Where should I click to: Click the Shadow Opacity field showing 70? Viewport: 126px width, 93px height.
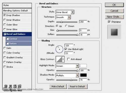[x=83, y=80]
